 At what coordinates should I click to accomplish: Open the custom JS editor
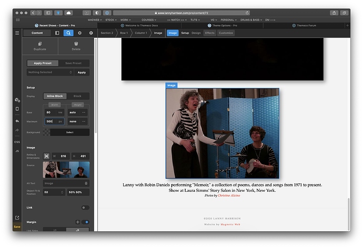(x=17, y=151)
